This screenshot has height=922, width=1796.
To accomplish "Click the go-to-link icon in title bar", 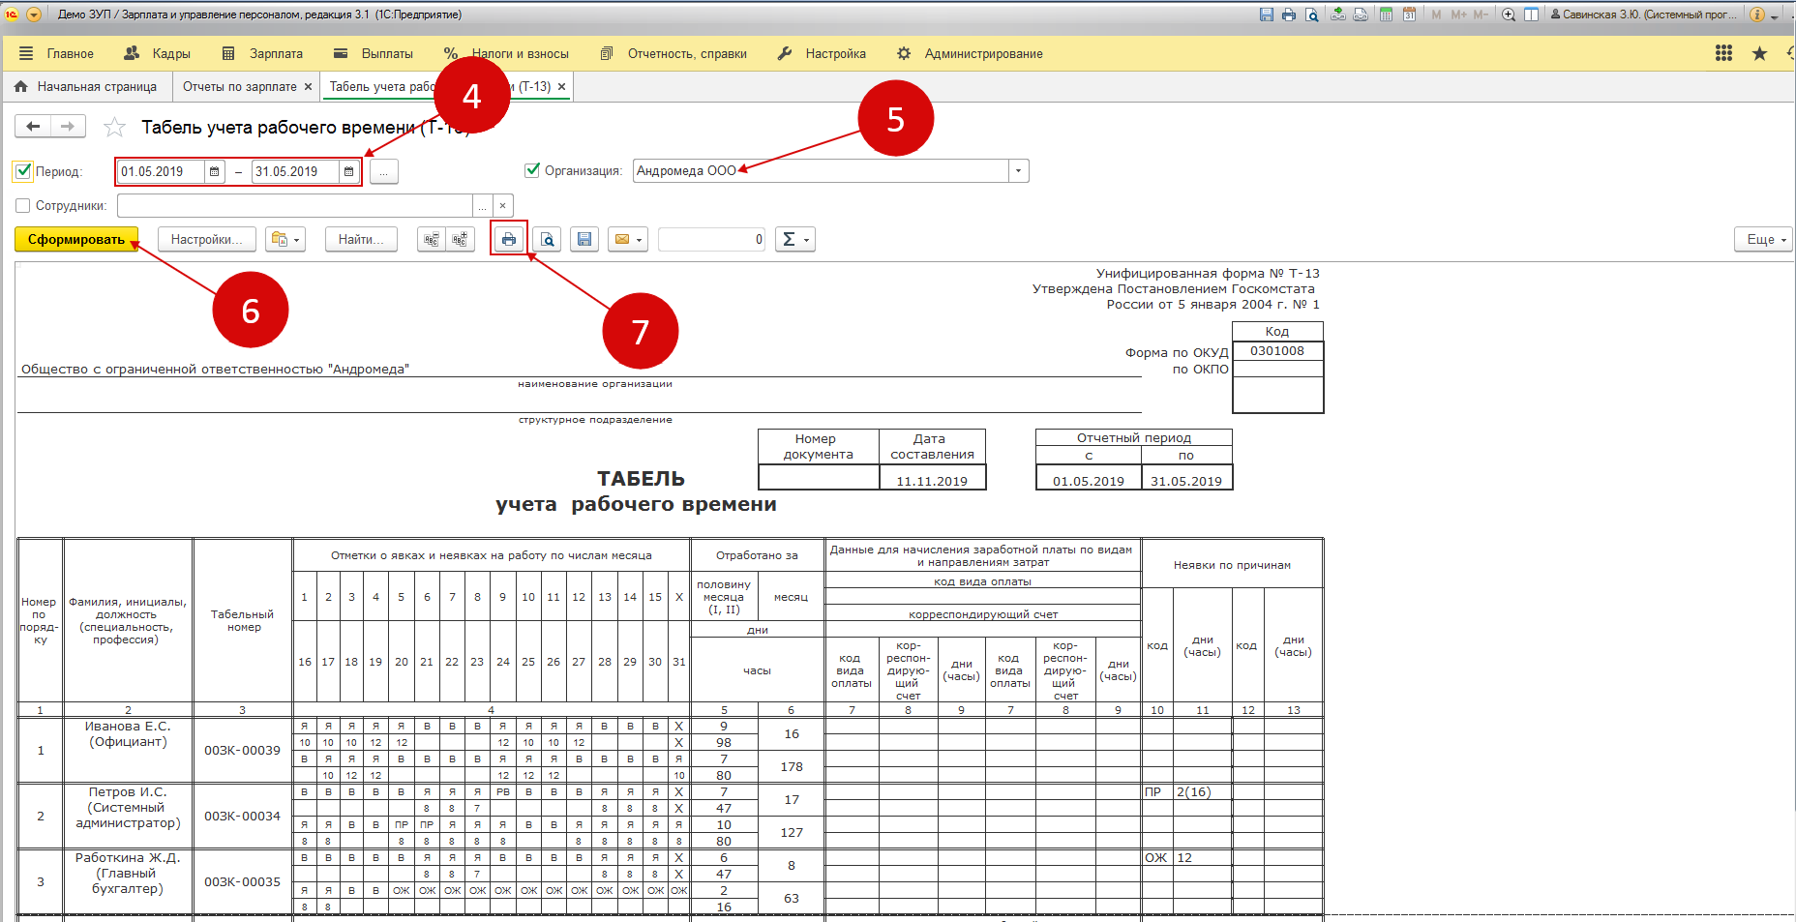I will [1361, 15].
